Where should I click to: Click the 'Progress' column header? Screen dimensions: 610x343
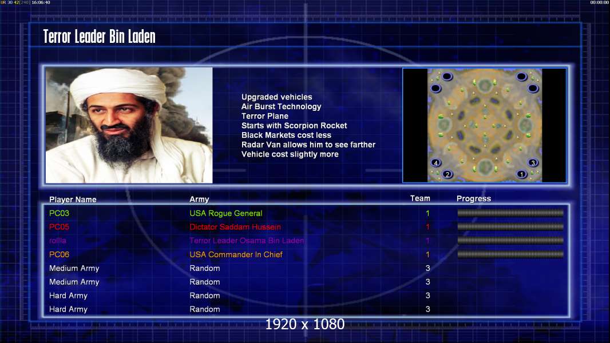[474, 198]
